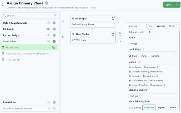Select AP Well Data step in workflow

[x=93, y=40]
